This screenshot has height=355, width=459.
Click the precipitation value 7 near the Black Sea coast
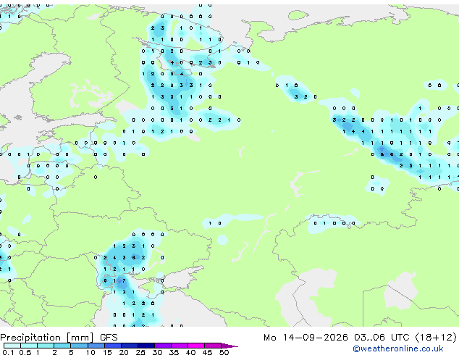[124, 280]
